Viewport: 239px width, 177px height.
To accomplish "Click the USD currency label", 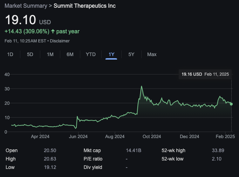I will click(45, 22).
